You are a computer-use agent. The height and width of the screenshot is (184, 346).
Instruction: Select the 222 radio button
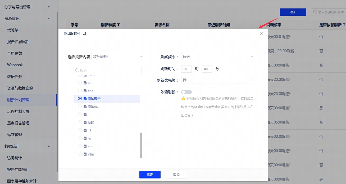click(x=80, y=83)
